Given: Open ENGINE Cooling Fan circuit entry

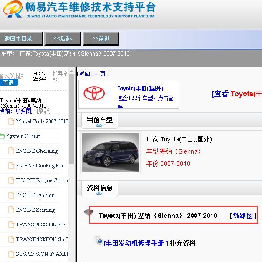Looking at the screenshot, I should click(x=40, y=166).
